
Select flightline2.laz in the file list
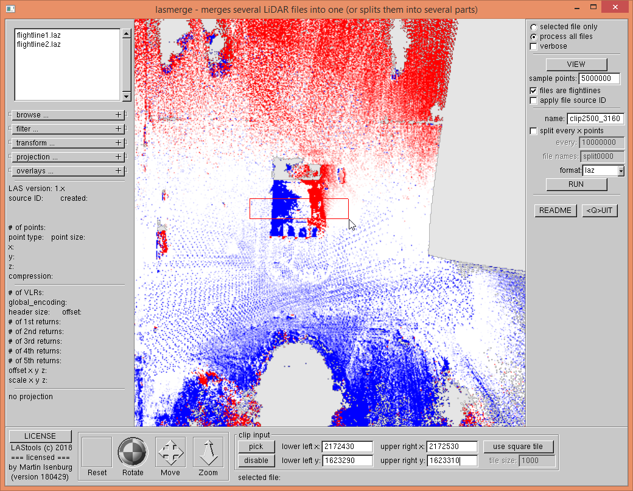[x=38, y=44]
